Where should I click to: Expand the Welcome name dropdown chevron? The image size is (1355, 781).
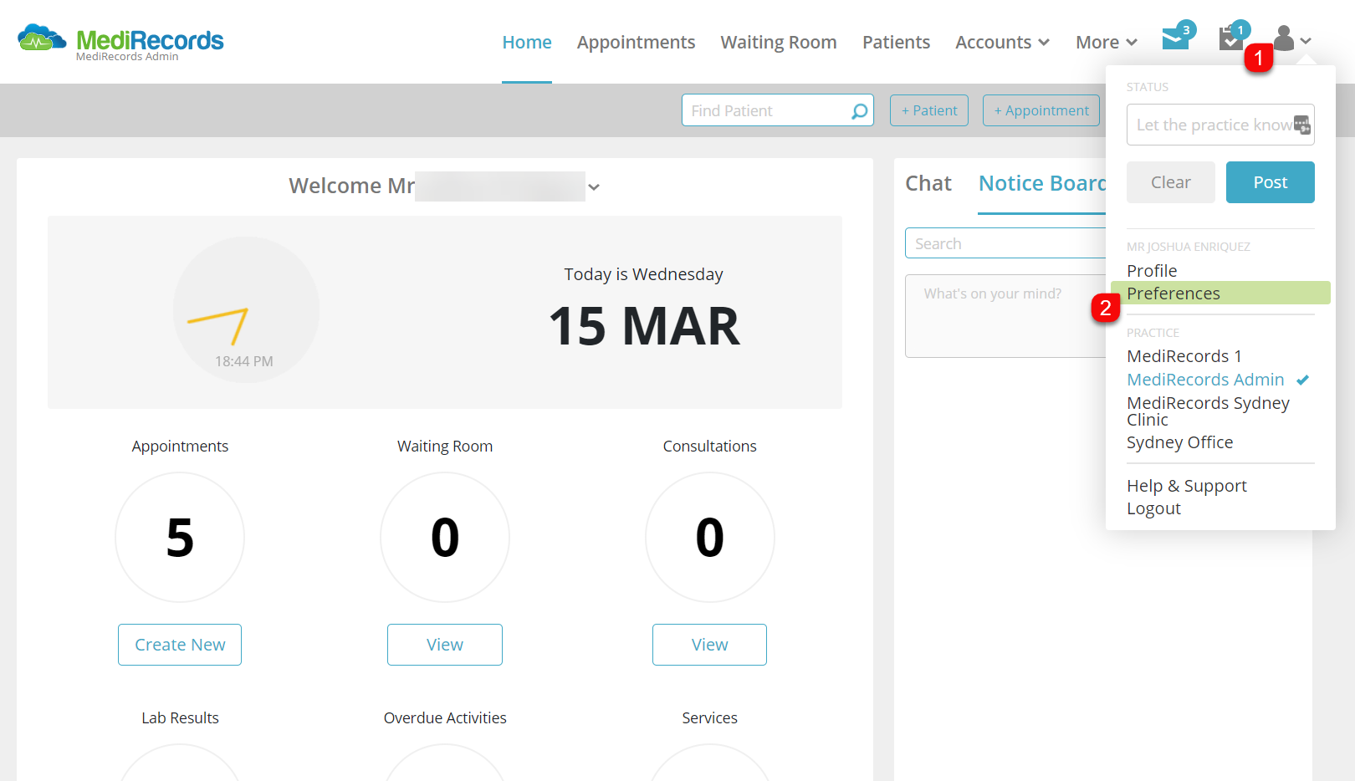[x=594, y=187]
